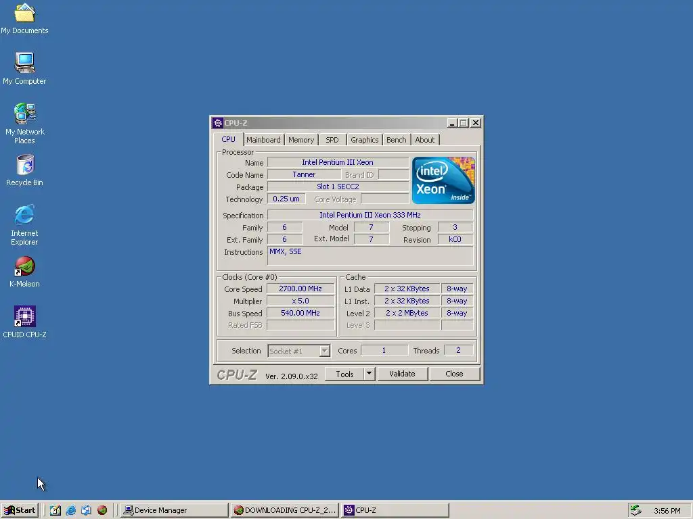Screen dimensions: 693x519
Task: Click the CPU-Z taskbar button
Action: click(x=395, y=510)
